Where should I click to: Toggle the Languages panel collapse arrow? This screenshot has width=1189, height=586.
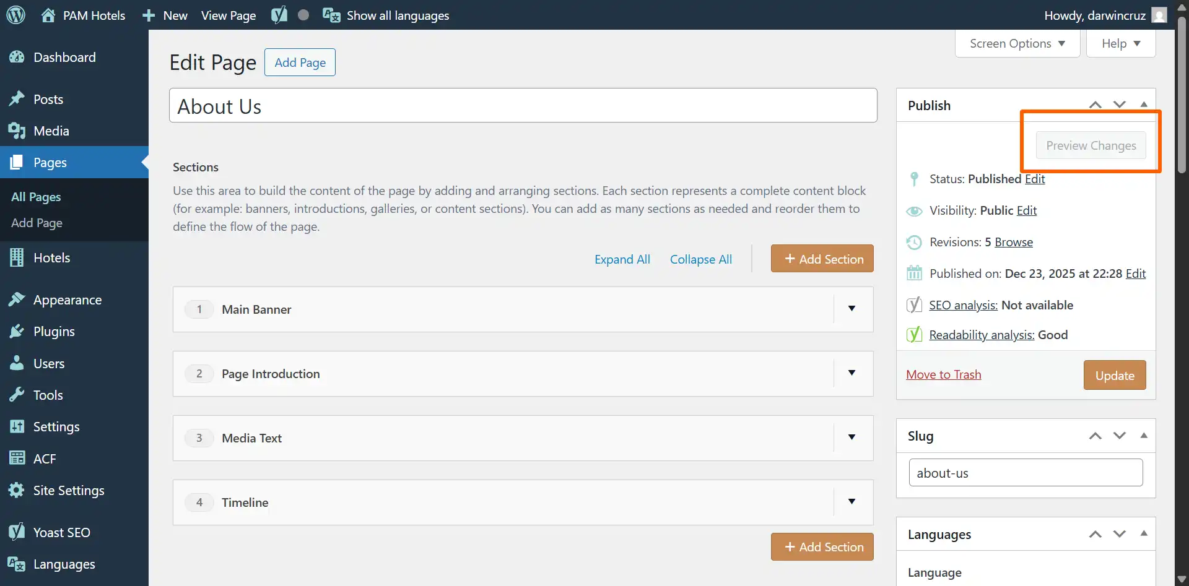tap(1144, 533)
